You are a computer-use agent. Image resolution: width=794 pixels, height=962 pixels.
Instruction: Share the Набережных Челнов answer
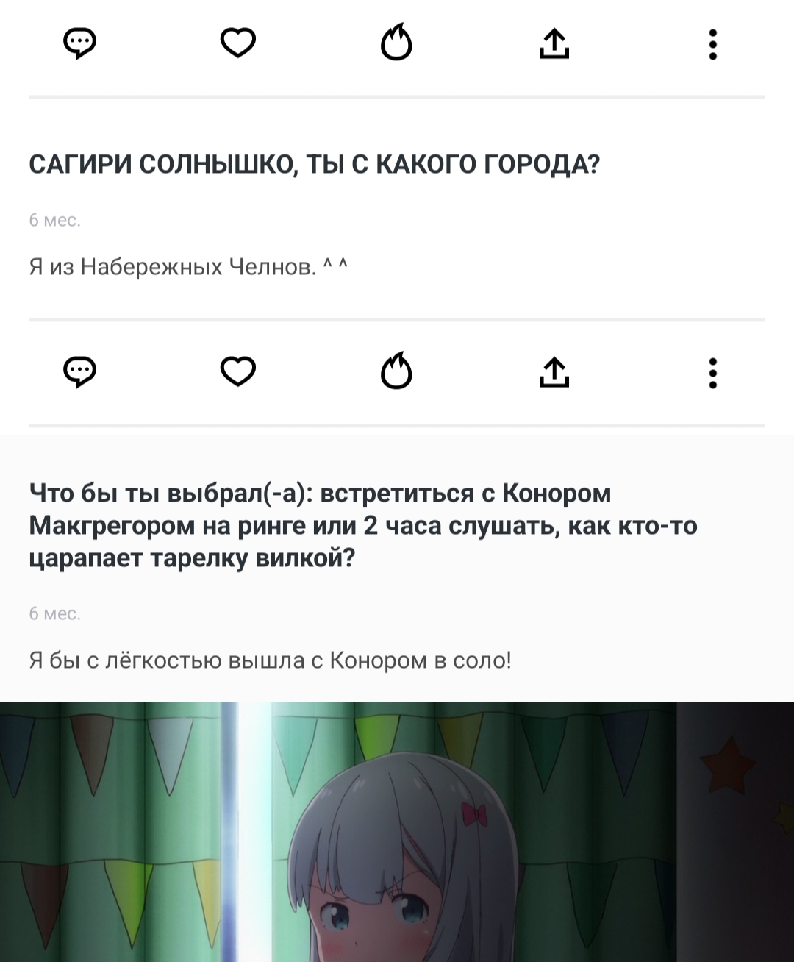pyautogui.click(x=554, y=371)
